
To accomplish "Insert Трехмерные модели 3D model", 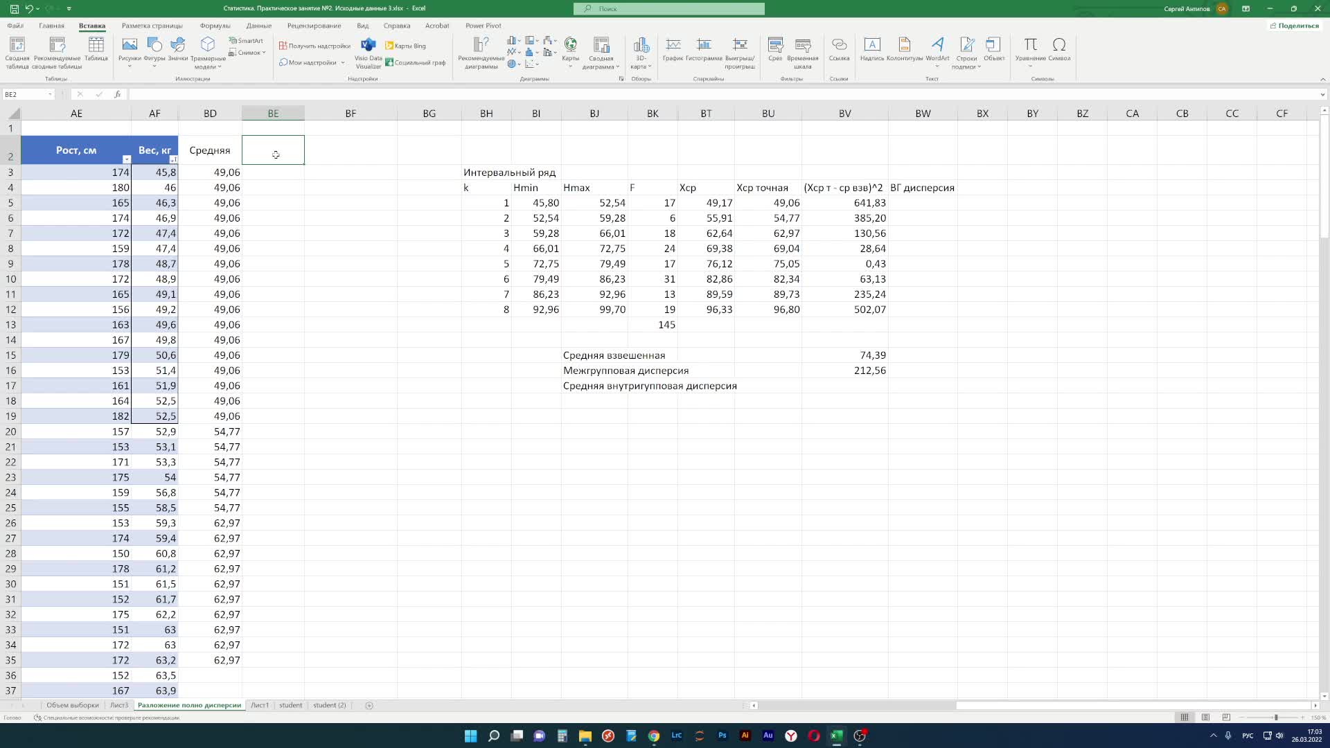I will click(x=208, y=53).
